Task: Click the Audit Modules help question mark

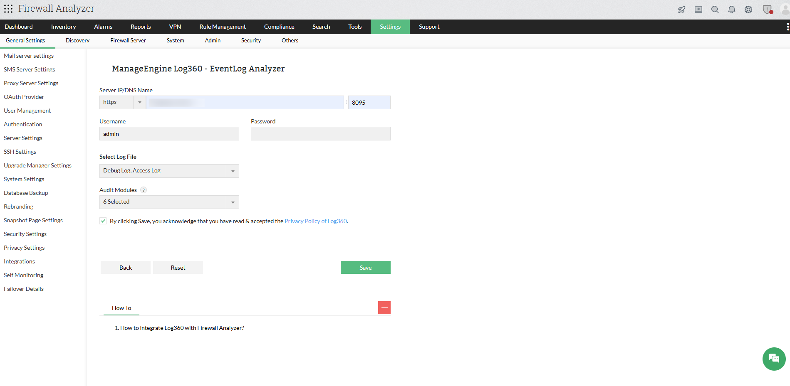Action: [144, 189]
